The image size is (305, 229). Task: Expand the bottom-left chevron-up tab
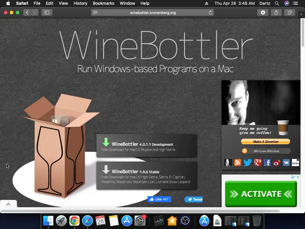click(8, 204)
